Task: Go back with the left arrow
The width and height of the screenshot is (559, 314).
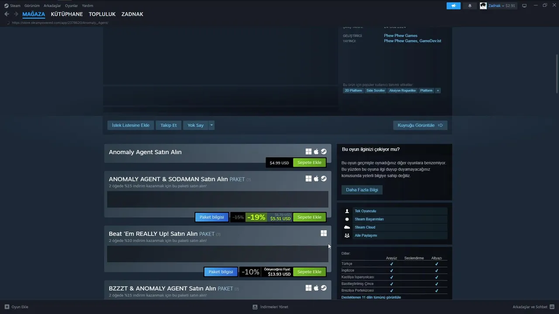Action: click(7, 14)
